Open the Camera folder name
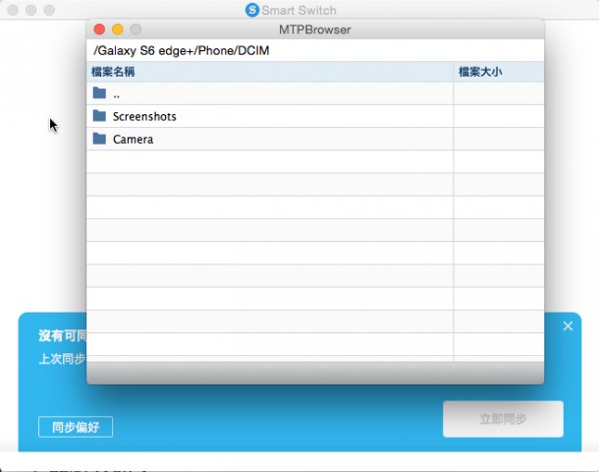The width and height of the screenshot is (599, 472). (133, 140)
